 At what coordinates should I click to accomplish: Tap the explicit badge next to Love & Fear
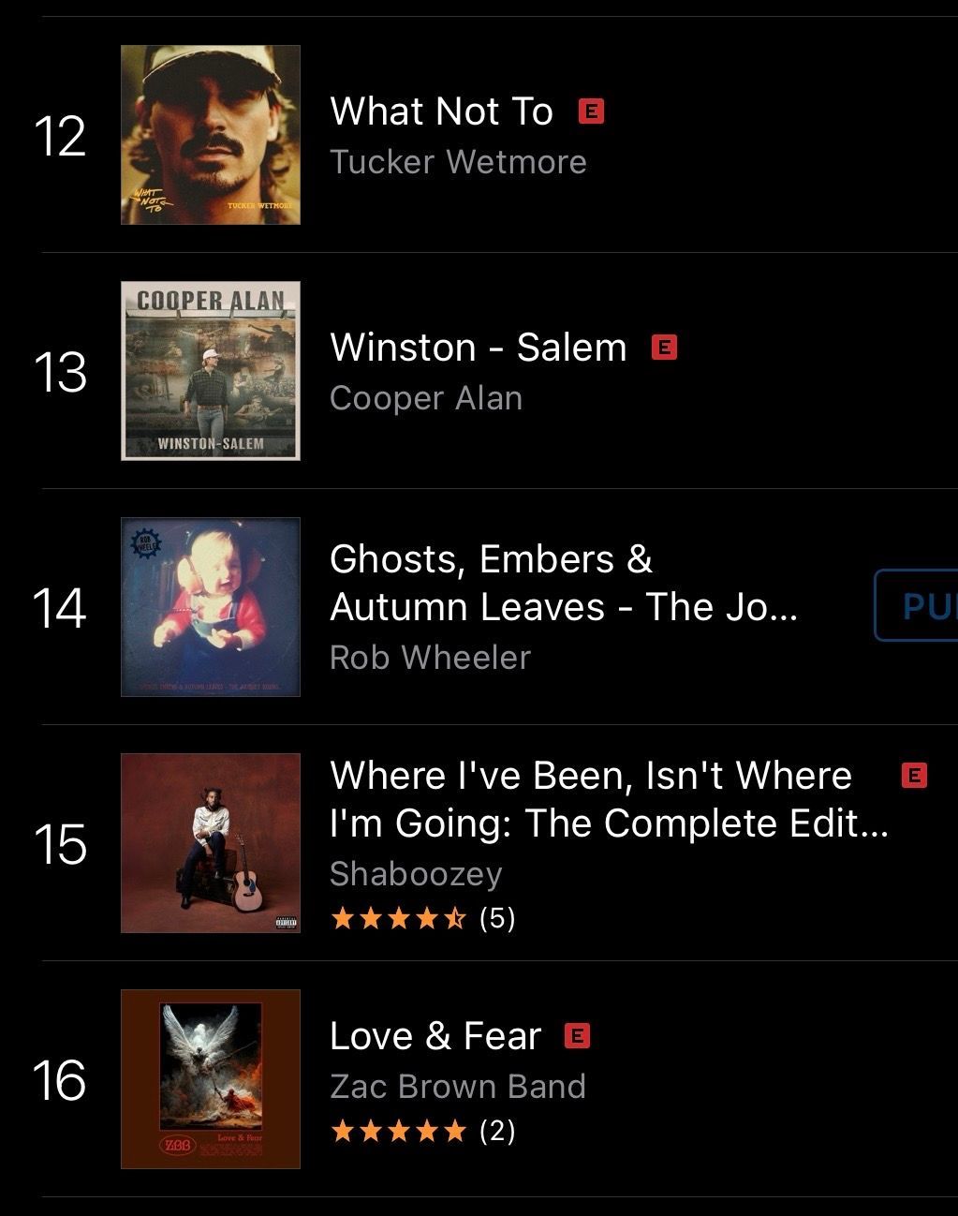pos(578,1036)
